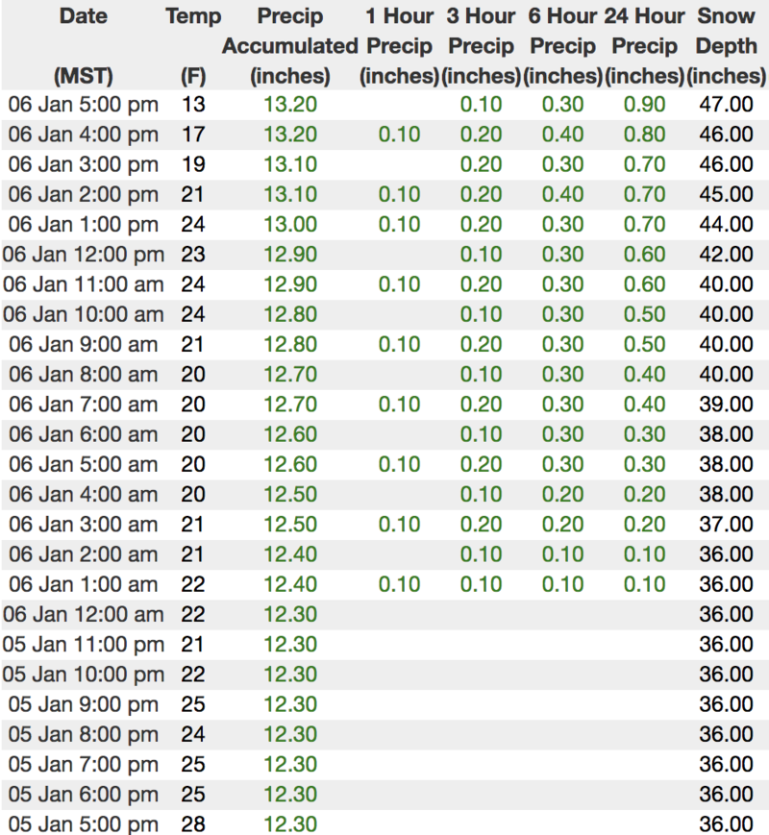Click the 1 Hour Precip column header
This screenshot has width=769, height=835.
(399, 45)
